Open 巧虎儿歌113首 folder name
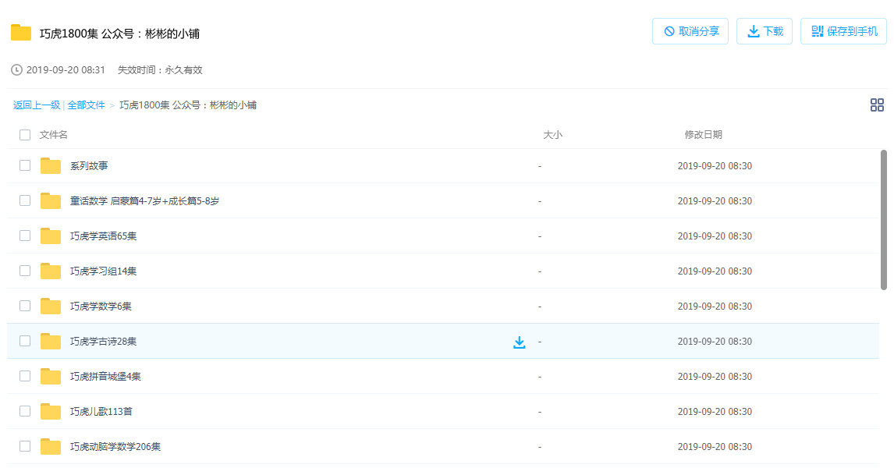The height and width of the screenshot is (475, 894). tap(101, 411)
